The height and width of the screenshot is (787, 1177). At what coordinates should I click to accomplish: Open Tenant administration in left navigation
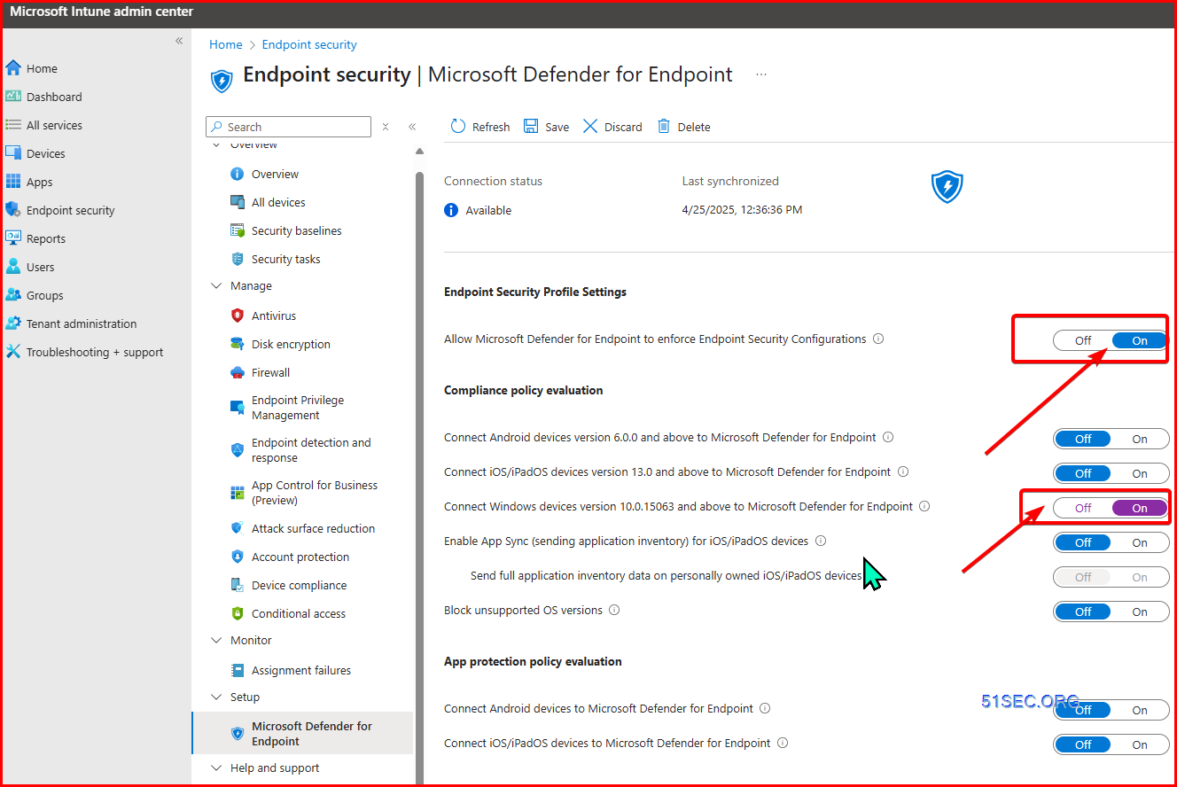click(82, 323)
